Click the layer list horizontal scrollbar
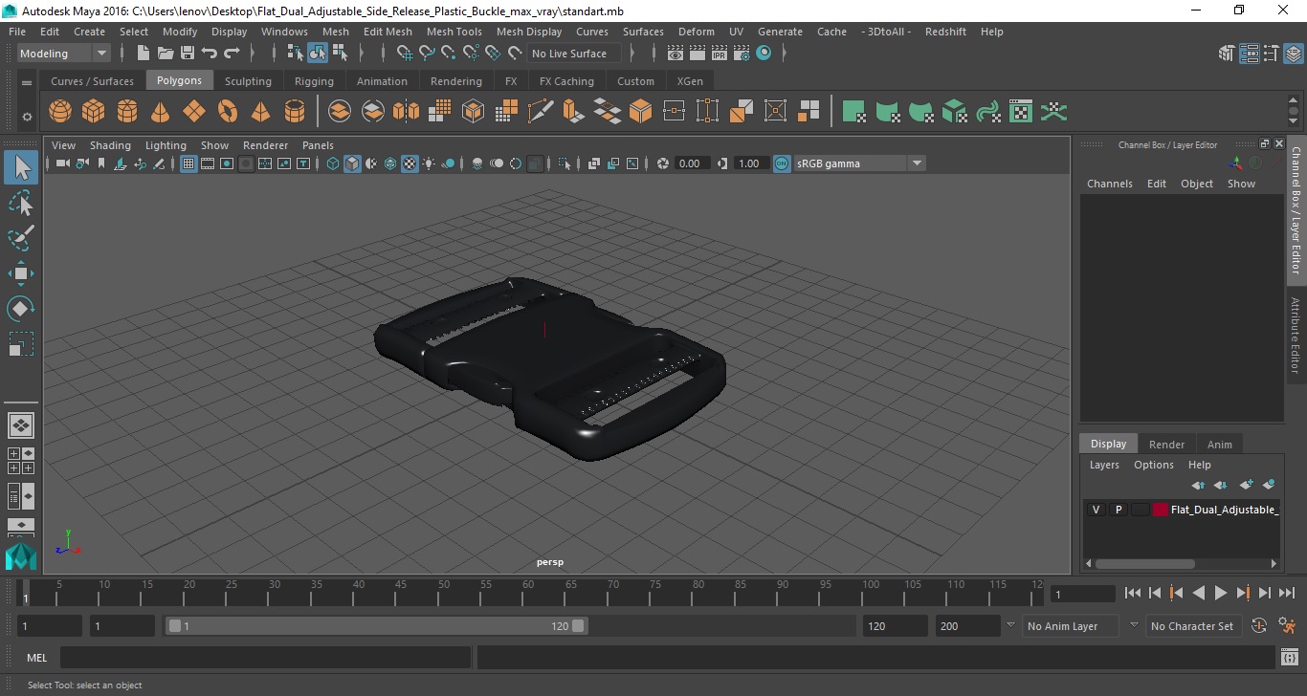This screenshot has width=1307, height=696. [x=1145, y=564]
